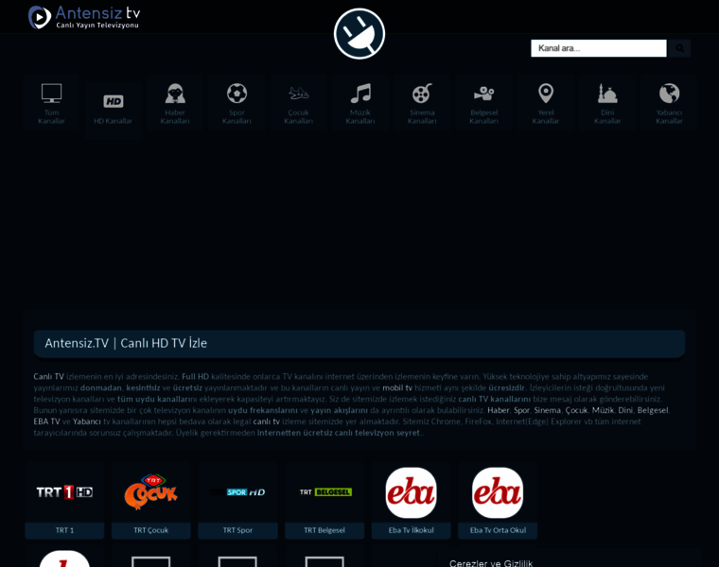Click the 'Eba Tv İlkokul' label
The height and width of the screenshot is (567, 719).
tap(412, 530)
